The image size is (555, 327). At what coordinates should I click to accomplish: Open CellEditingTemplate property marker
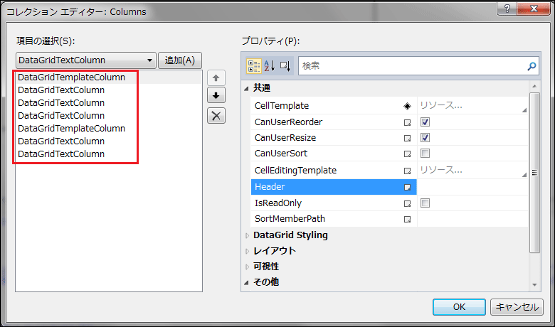408,171
